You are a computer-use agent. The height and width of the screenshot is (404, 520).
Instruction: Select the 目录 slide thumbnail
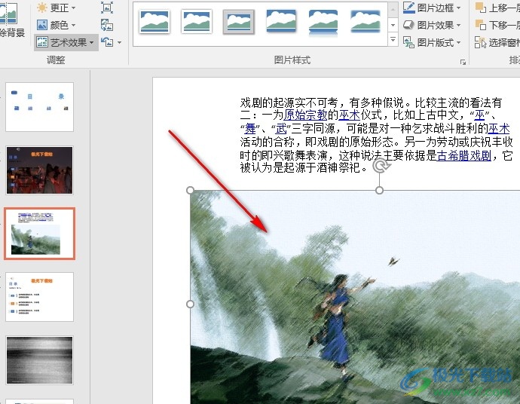click(x=39, y=107)
